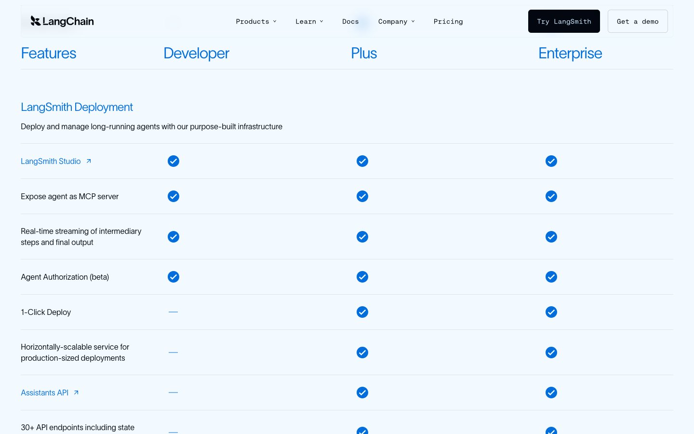Viewport: 694px width, 434px height.
Task: Click Plus checkmark for Agent Authorization (beta)
Action: coord(362,277)
